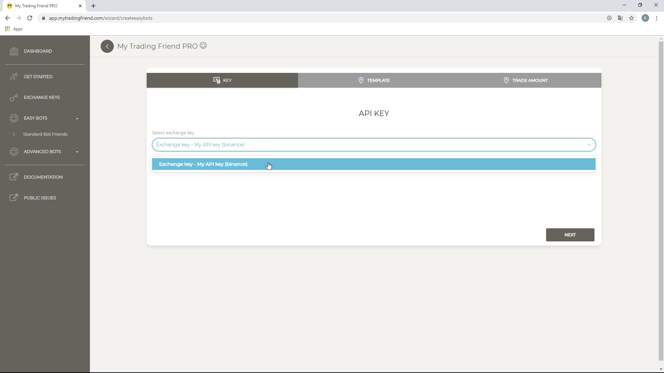Click the NEXT button
Screen dimensions: 664x373
[570, 235]
